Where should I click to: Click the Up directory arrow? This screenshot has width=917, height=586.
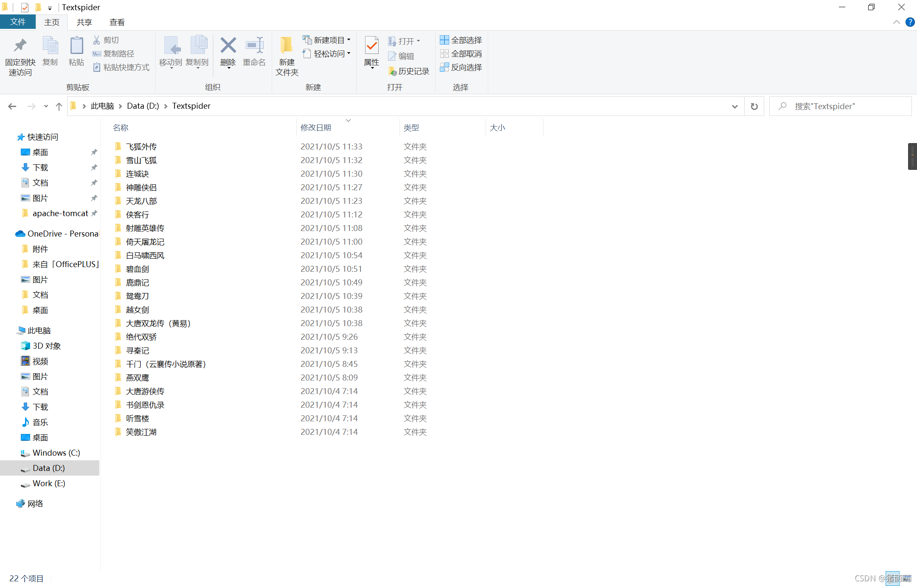pyautogui.click(x=59, y=106)
